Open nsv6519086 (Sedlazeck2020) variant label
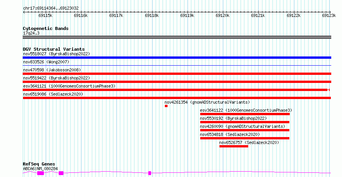Screen dimensions: 342x177 point(53,94)
